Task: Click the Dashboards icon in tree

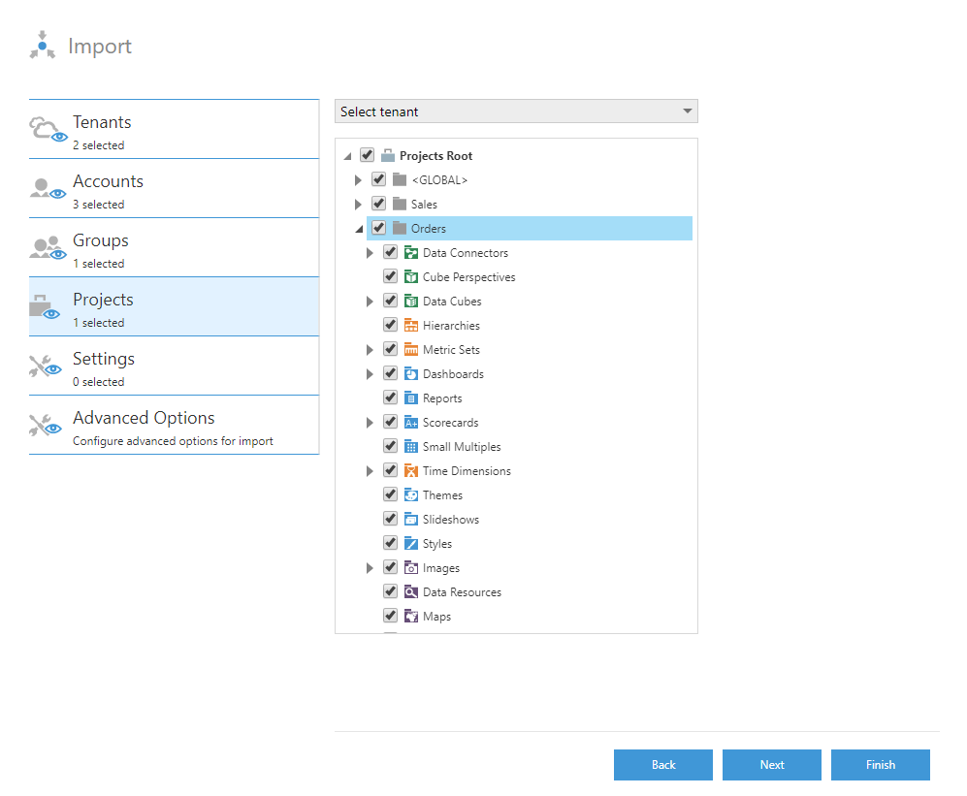Action: (411, 374)
